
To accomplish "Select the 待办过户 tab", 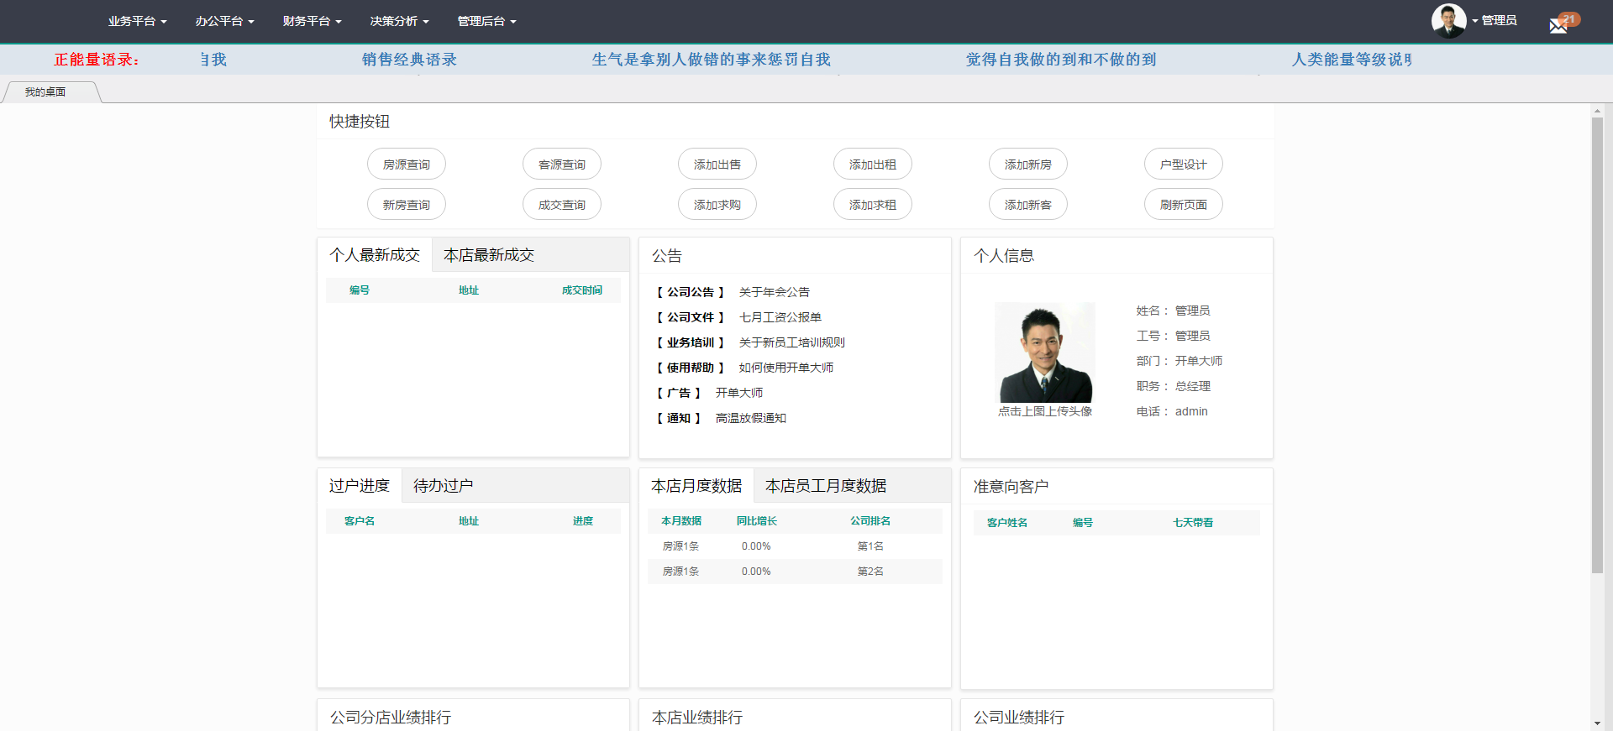I will pyautogui.click(x=443, y=486).
